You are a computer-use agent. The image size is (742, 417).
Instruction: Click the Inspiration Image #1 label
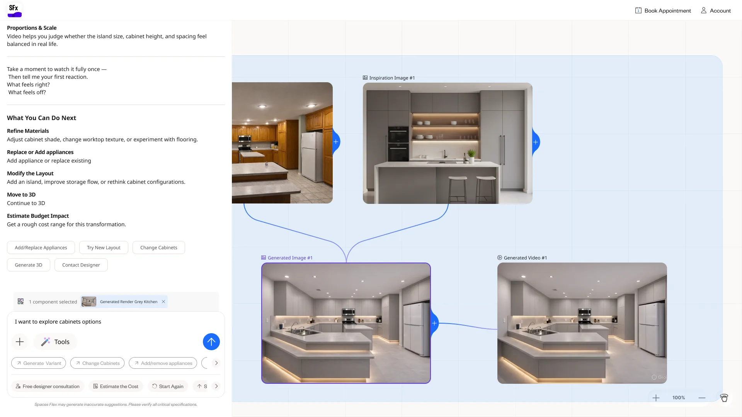pyautogui.click(x=389, y=78)
